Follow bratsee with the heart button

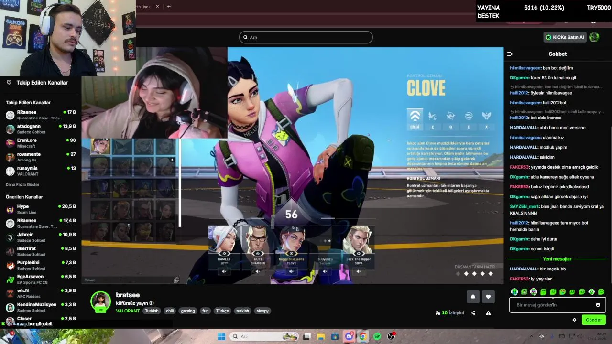tap(488, 297)
